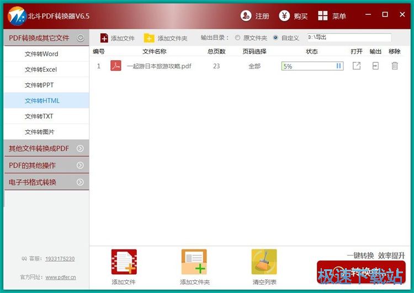Open QQ customer service link 1933175230
This screenshot has height=293, width=414.
[60, 259]
